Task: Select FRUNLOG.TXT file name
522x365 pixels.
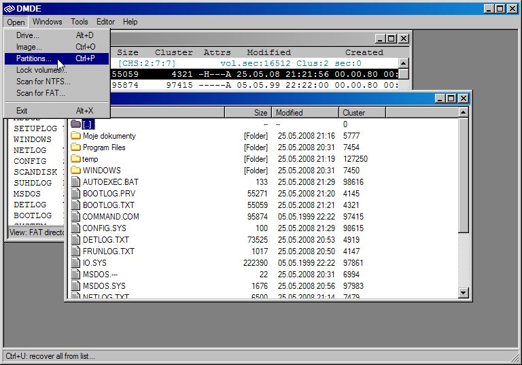Action: 109,251
